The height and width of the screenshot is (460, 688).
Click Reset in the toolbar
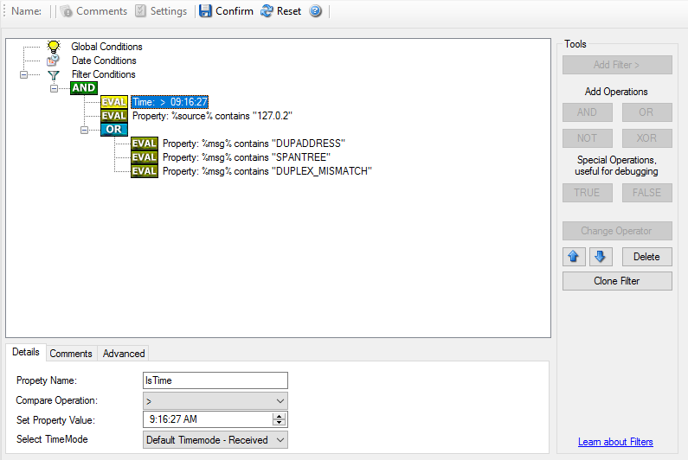(x=280, y=11)
